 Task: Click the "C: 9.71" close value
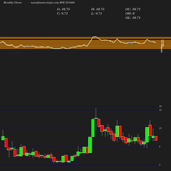pyautogui.click(x=62, y=14)
